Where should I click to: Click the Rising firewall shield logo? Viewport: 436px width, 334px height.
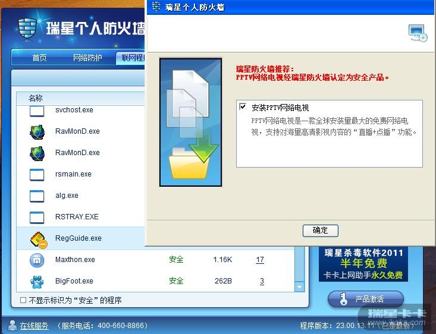pos(27,29)
